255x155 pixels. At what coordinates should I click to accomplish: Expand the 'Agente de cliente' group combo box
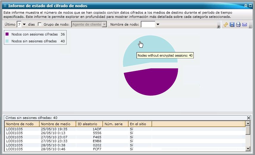(x=104, y=24)
